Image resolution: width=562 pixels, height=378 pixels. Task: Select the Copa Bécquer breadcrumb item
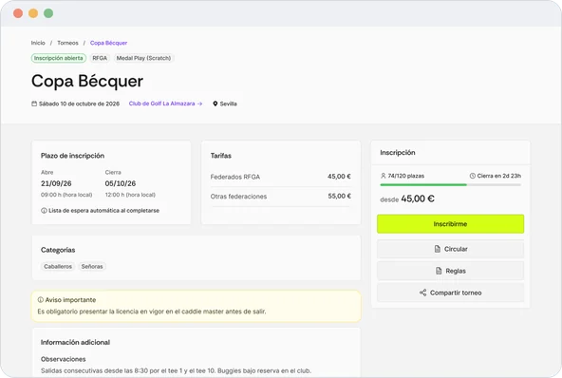pyautogui.click(x=108, y=43)
